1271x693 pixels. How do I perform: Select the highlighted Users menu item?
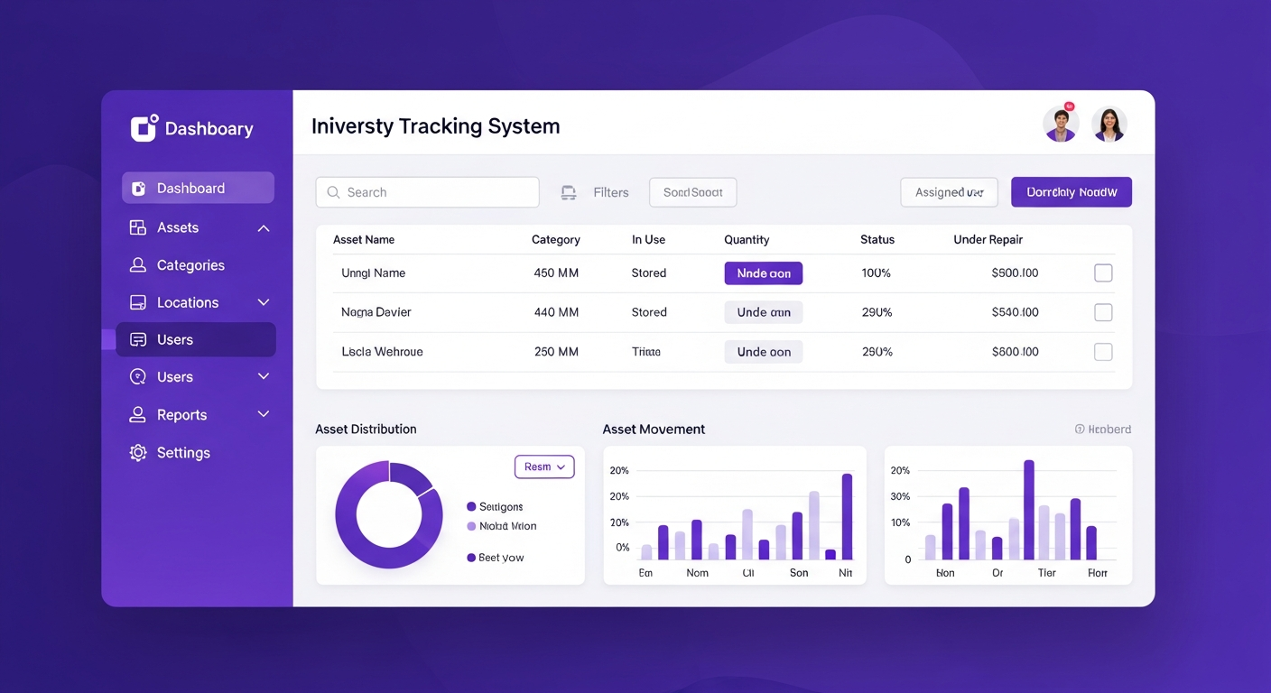196,340
